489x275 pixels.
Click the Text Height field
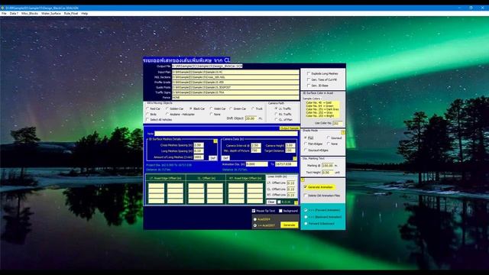[328, 172]
